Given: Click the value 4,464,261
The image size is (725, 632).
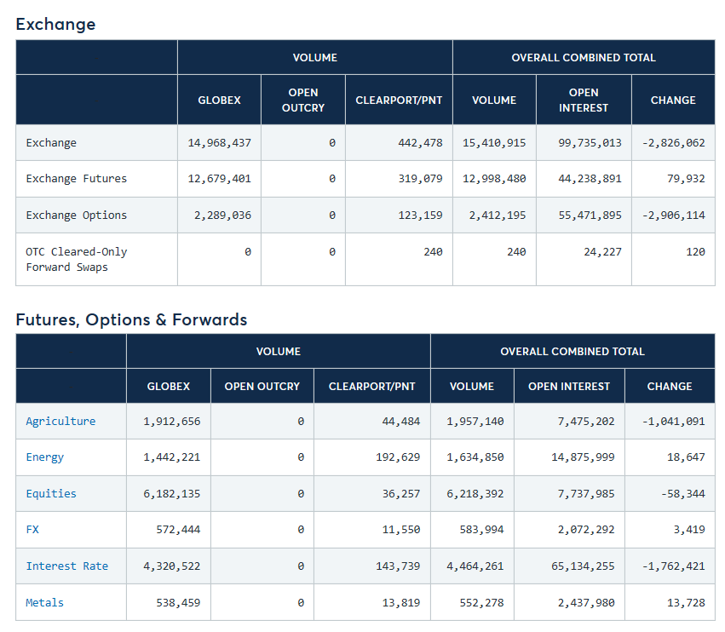Looking at the screenshot, I should [x=475, y=566].
